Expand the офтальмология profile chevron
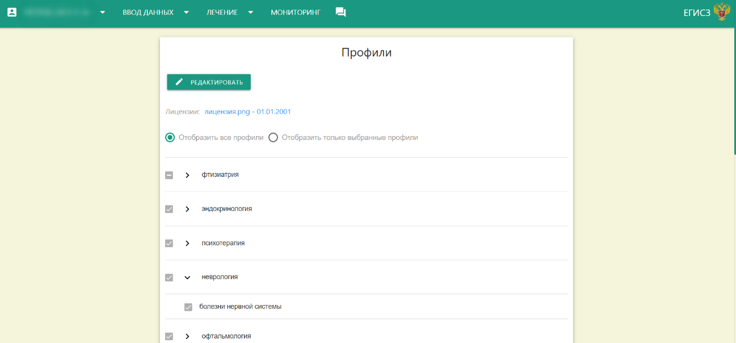 [187, 336]
